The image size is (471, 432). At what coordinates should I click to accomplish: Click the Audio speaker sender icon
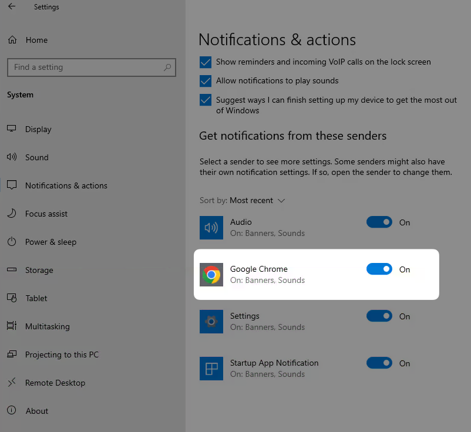pos(211,228)
